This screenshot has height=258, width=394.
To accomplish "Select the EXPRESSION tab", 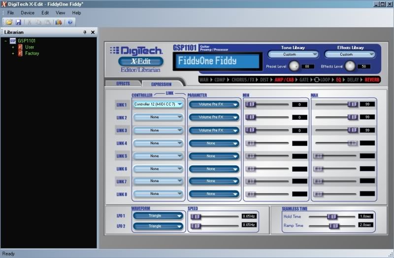I will [x=162, y=84].
